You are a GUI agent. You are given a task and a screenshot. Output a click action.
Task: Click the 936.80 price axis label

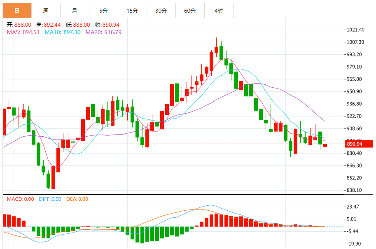tap(355, 104)
